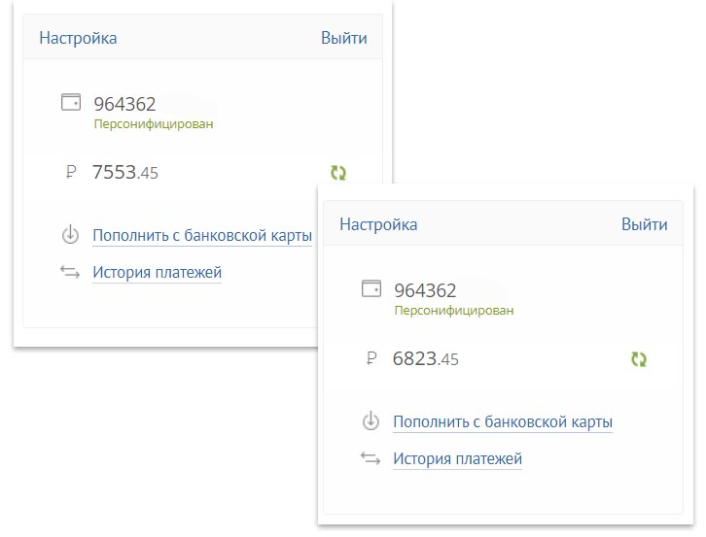Refresh the 6823.45 balance with green arrows
706x537 pixels.
coord(639,359)
